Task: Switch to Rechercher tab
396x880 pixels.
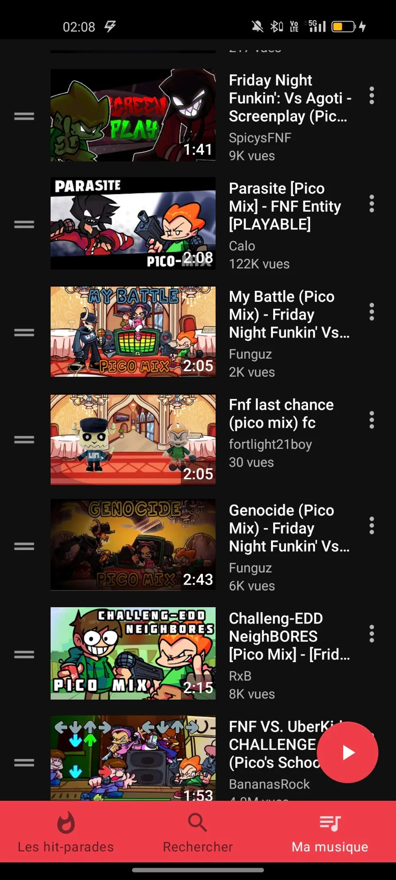Action: pos(198,832)
